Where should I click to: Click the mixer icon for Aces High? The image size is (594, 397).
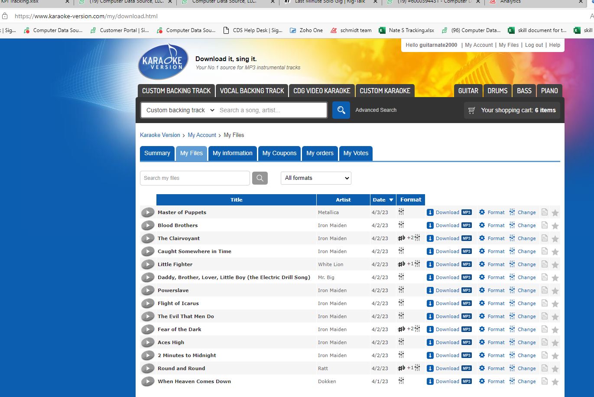tap(401, 342)
